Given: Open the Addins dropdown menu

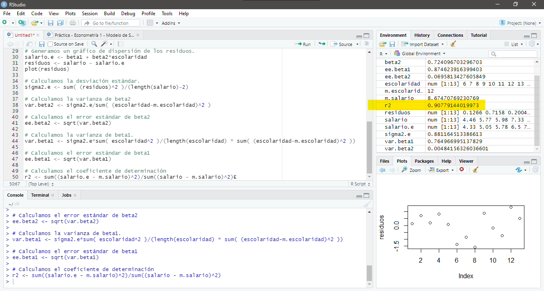Looking at the screenshot, I should [170, 23].
